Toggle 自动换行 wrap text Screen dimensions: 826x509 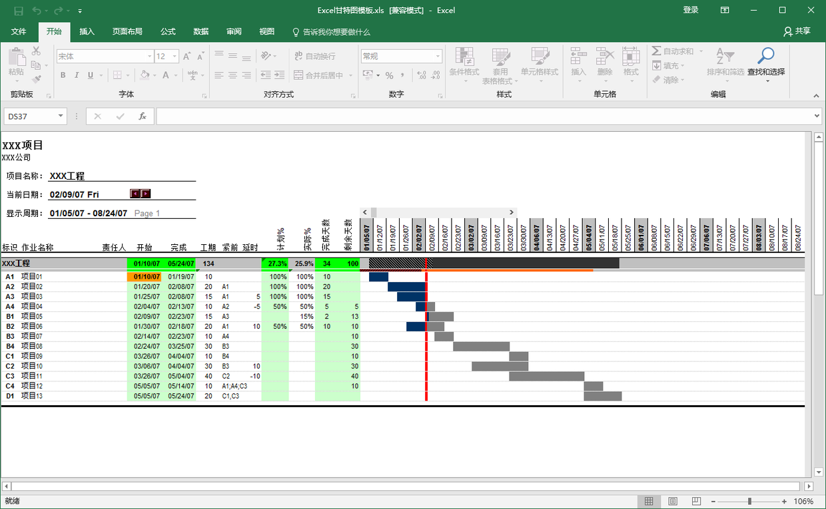[314, 56]
